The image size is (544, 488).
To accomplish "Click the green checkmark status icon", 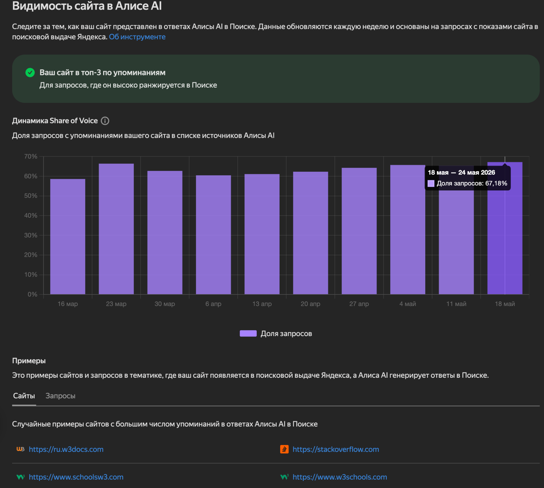I will pyautogui.click(x=30, y=73).
